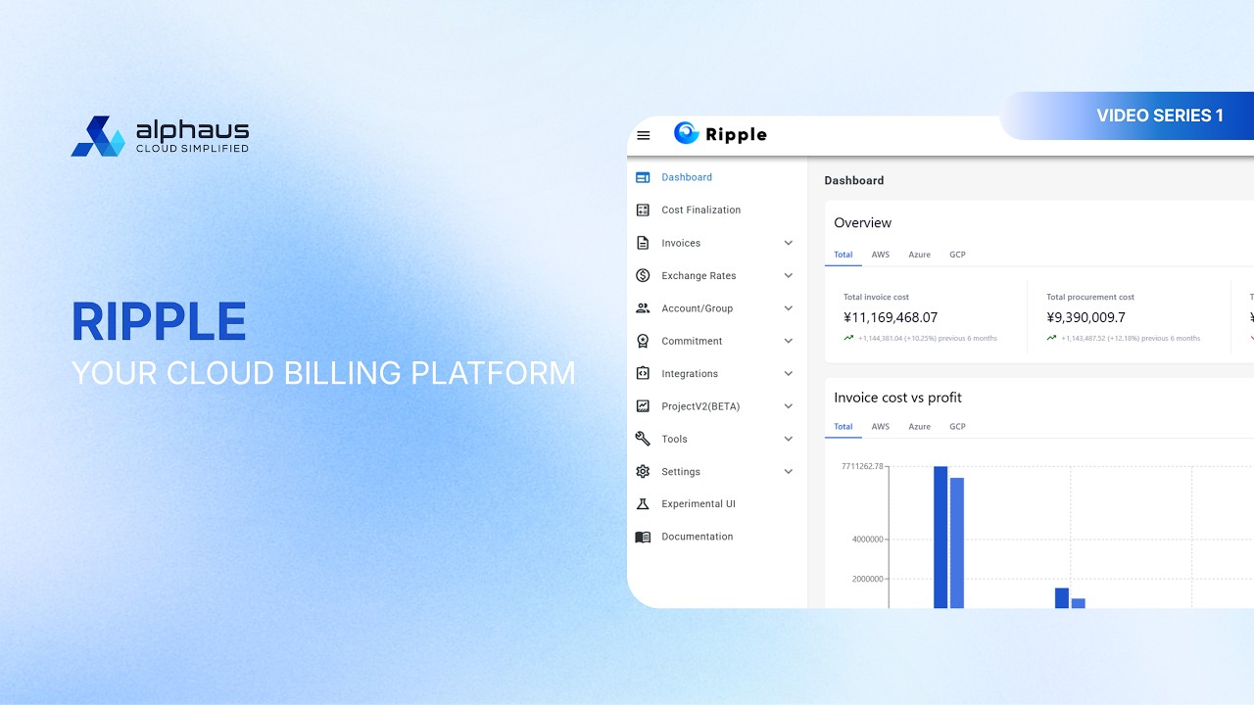Click the Experimental UI flask icon

click(643, 503)
